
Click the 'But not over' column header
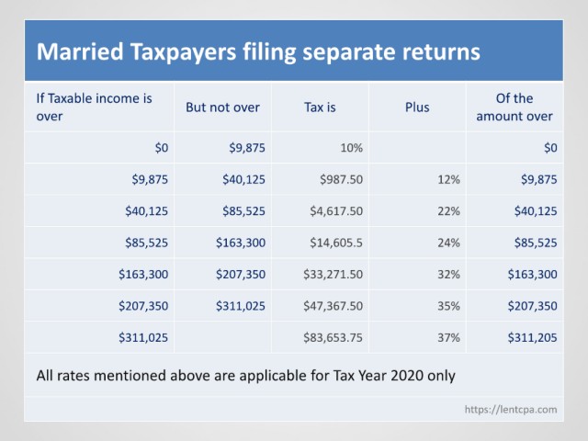(222, 107)
